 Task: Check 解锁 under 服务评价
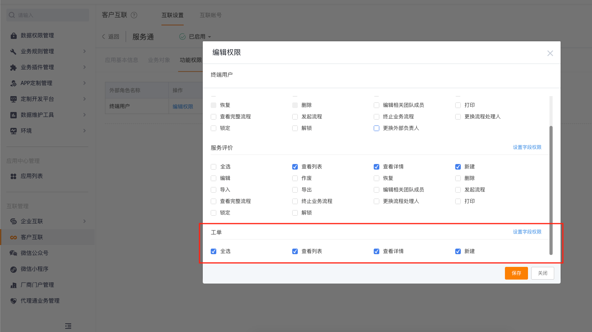(295, 213)
